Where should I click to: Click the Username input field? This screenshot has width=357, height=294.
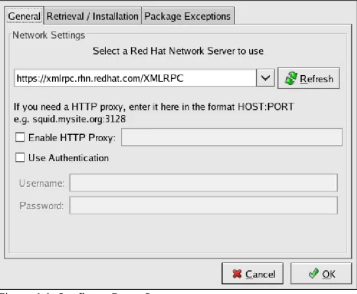pyautogui.click(x=203, y=183)
